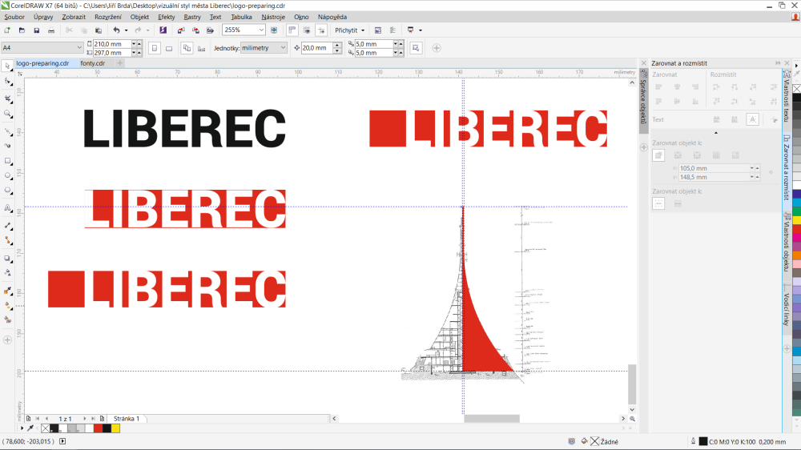Toggle treat as filled button
The image size is (801, 450).
point(416,48)
